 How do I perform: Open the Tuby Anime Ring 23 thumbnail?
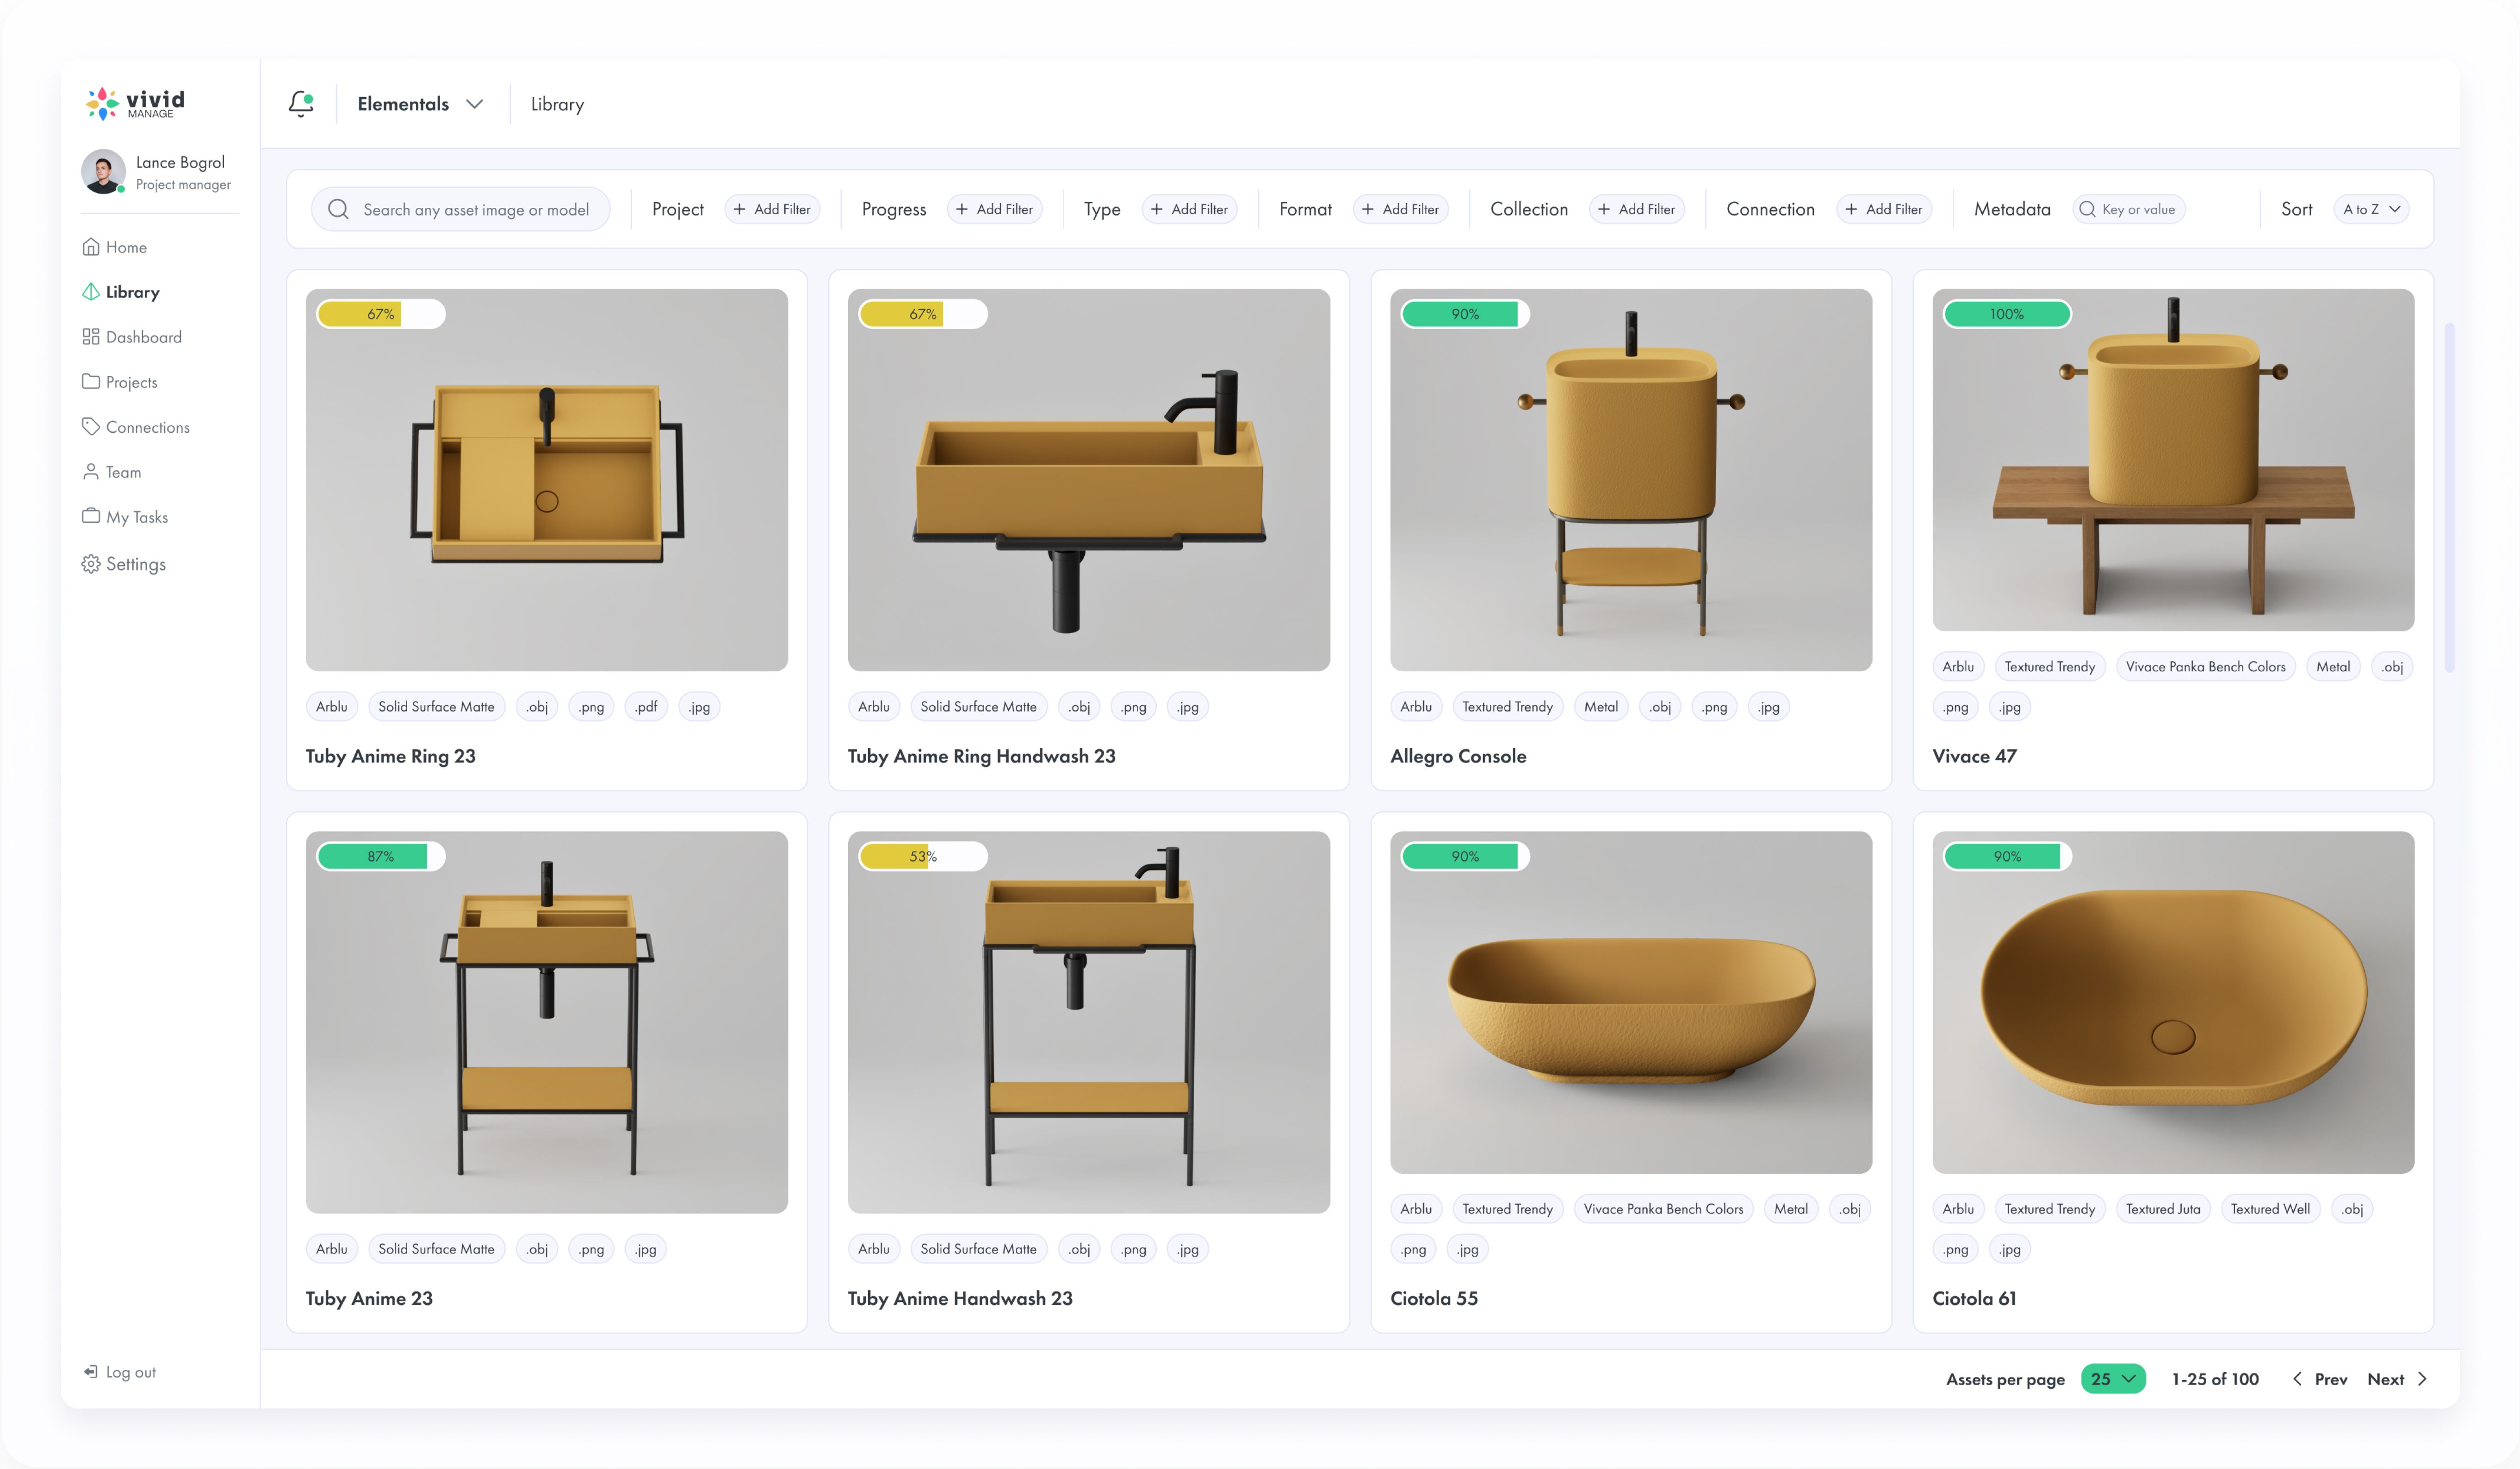(x=547, y=480)
